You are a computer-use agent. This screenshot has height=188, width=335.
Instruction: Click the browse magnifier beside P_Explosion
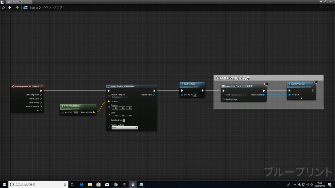click(x=127, y=97)
